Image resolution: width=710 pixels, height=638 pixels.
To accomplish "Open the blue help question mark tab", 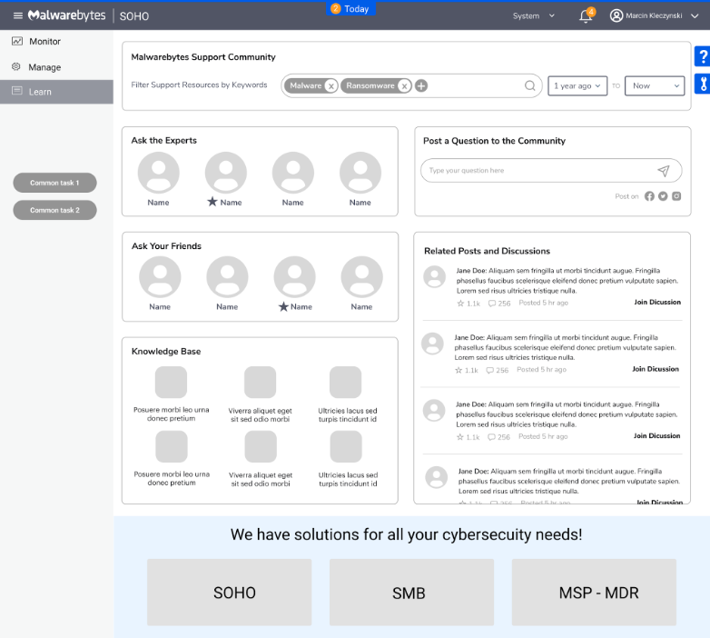I will pos(702,57).
